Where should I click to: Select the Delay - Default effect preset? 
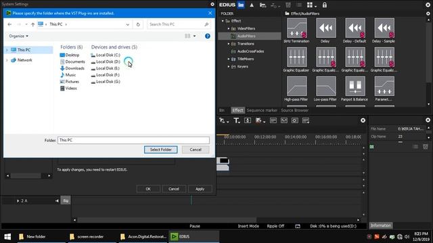point(355,28)
